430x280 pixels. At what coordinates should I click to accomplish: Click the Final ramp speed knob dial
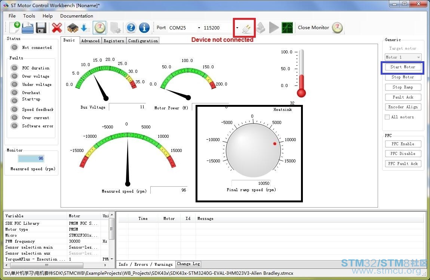tap(253, 150)
